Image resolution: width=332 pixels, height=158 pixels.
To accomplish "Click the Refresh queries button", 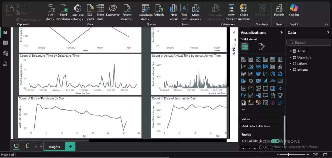I will point(159,11).
